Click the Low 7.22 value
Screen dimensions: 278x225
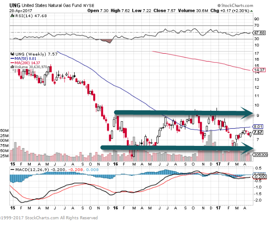tap(141, 11)
